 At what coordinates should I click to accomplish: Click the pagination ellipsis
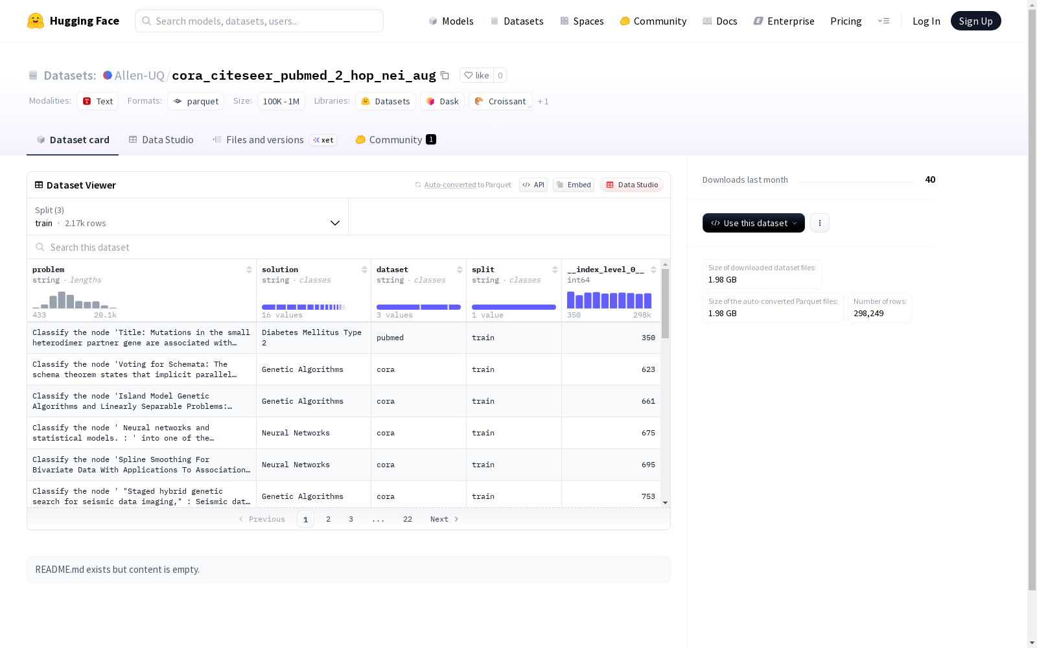(378, 519)
